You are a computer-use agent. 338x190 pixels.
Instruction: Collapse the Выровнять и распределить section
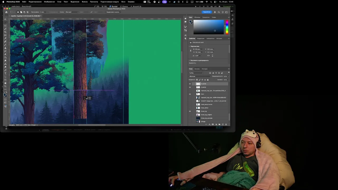[x=189, y=60]
